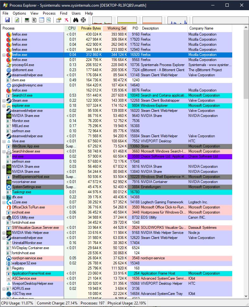Click the procexp64.exe process icon
The width and height of the screenshot is (249, 307).
coord(9,65)
